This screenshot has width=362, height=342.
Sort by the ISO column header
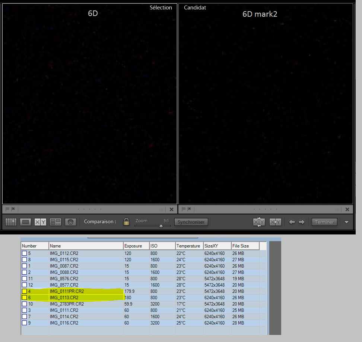pyautogui.click(x=162, y=246)
